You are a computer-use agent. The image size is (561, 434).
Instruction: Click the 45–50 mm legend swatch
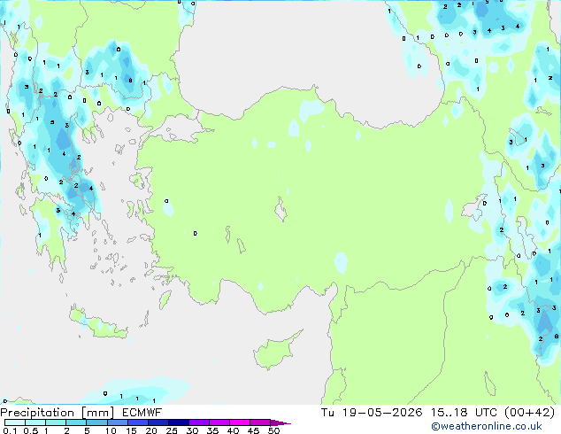260,422
